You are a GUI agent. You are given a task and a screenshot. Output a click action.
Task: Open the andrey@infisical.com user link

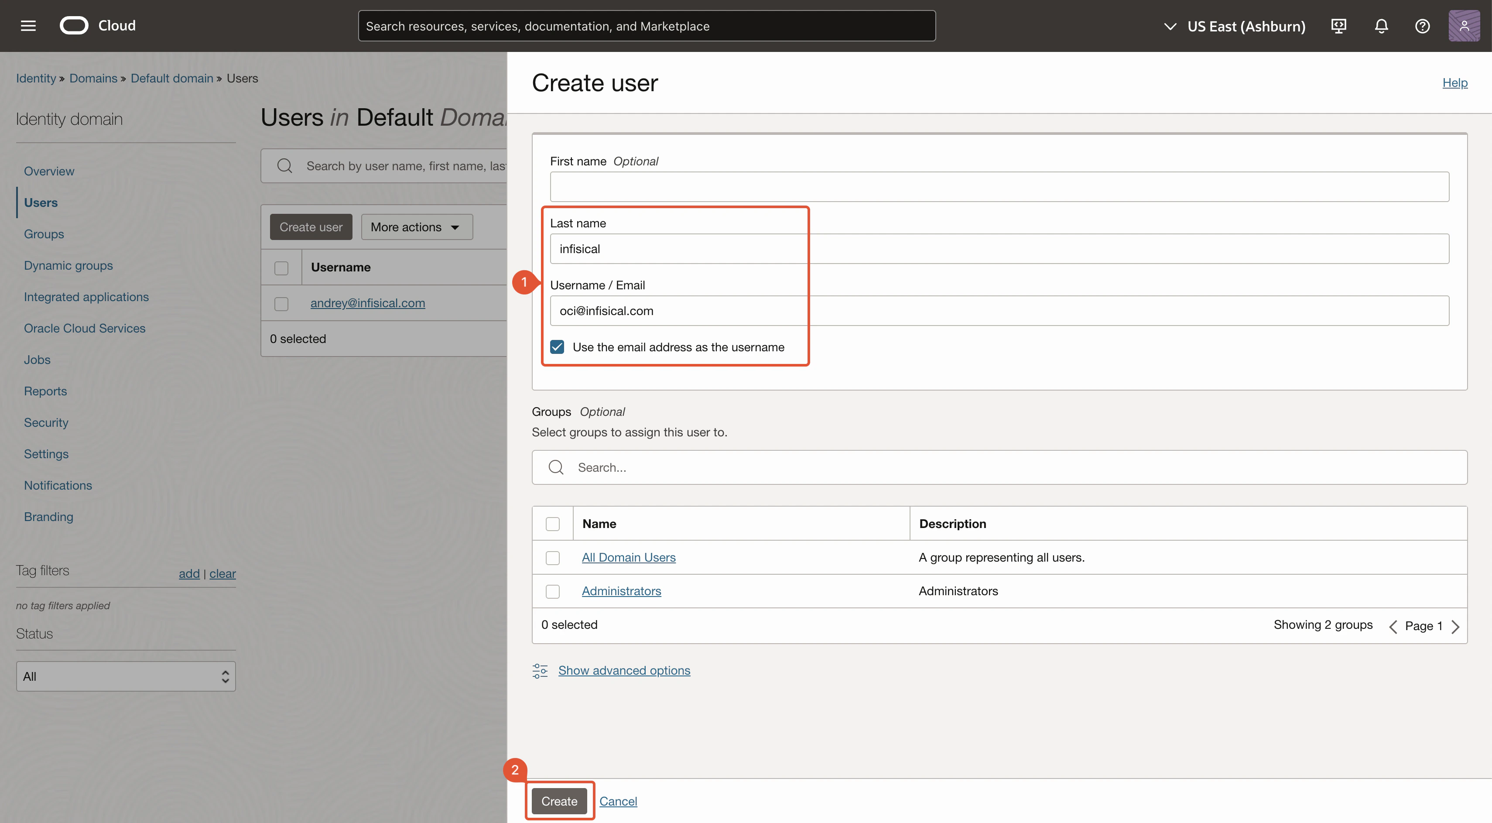point(368,303)
